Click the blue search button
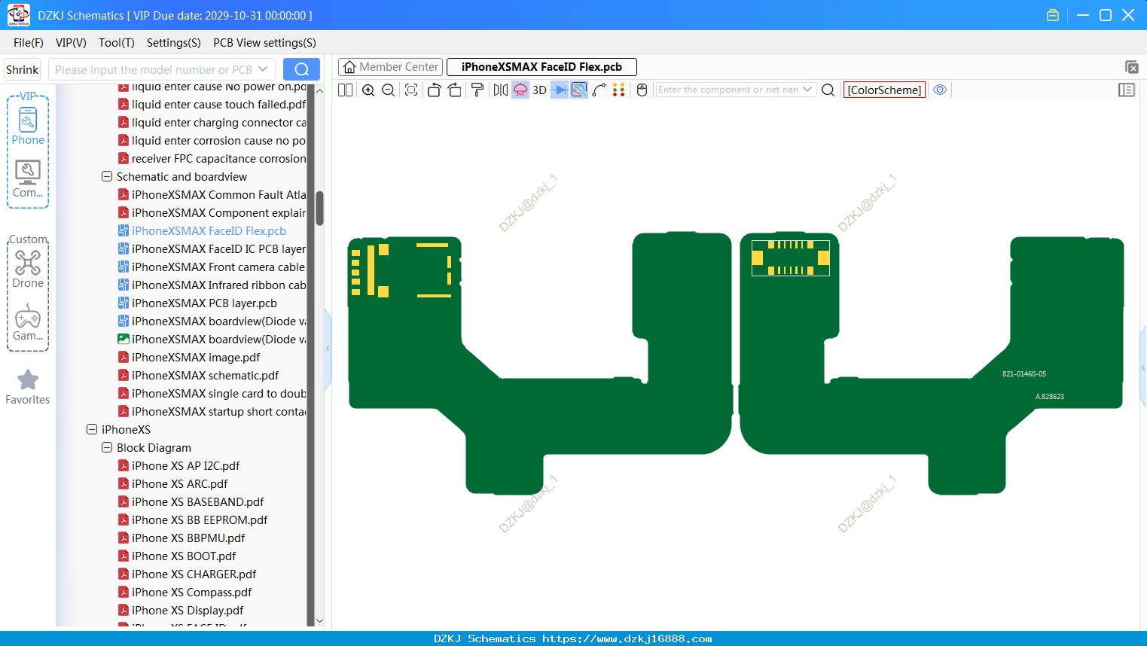Screen dimensions: 1147x646 (301, 69)
